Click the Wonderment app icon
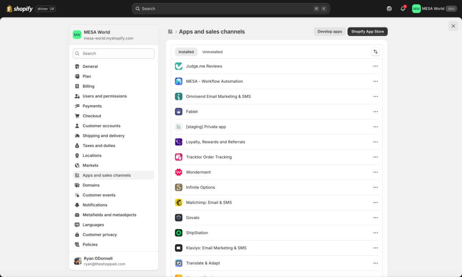Image resolution: width=462 pixels, height=277 pixels. tap(179, 172)
